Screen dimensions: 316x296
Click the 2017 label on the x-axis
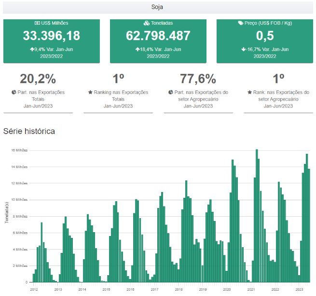tap(154, 289)
